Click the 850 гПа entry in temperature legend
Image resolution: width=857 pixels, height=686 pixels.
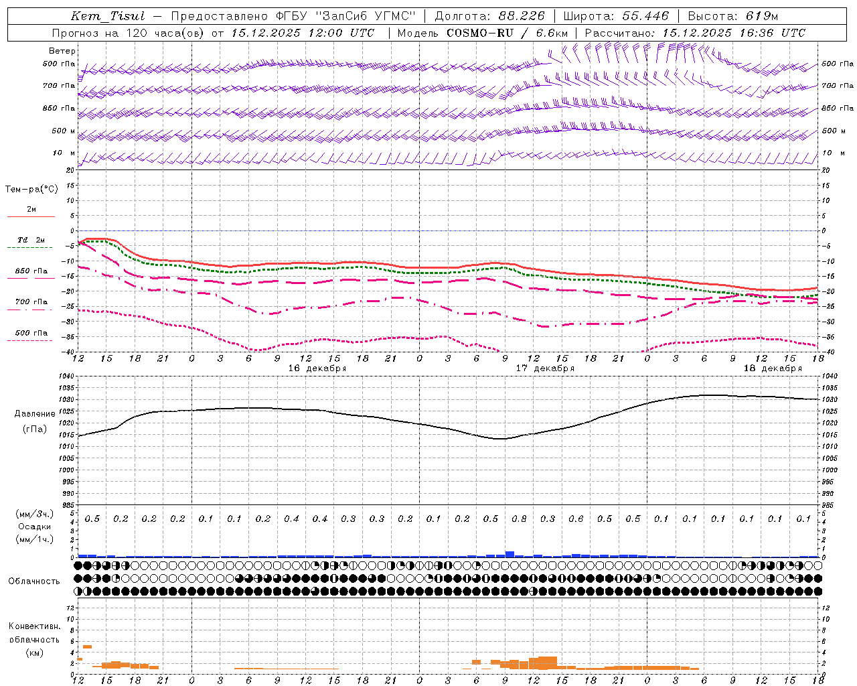[31, 271]
